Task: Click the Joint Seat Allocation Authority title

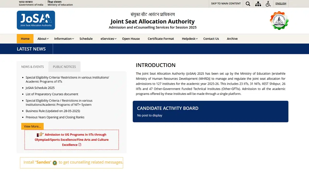Action: pos(153,21)
